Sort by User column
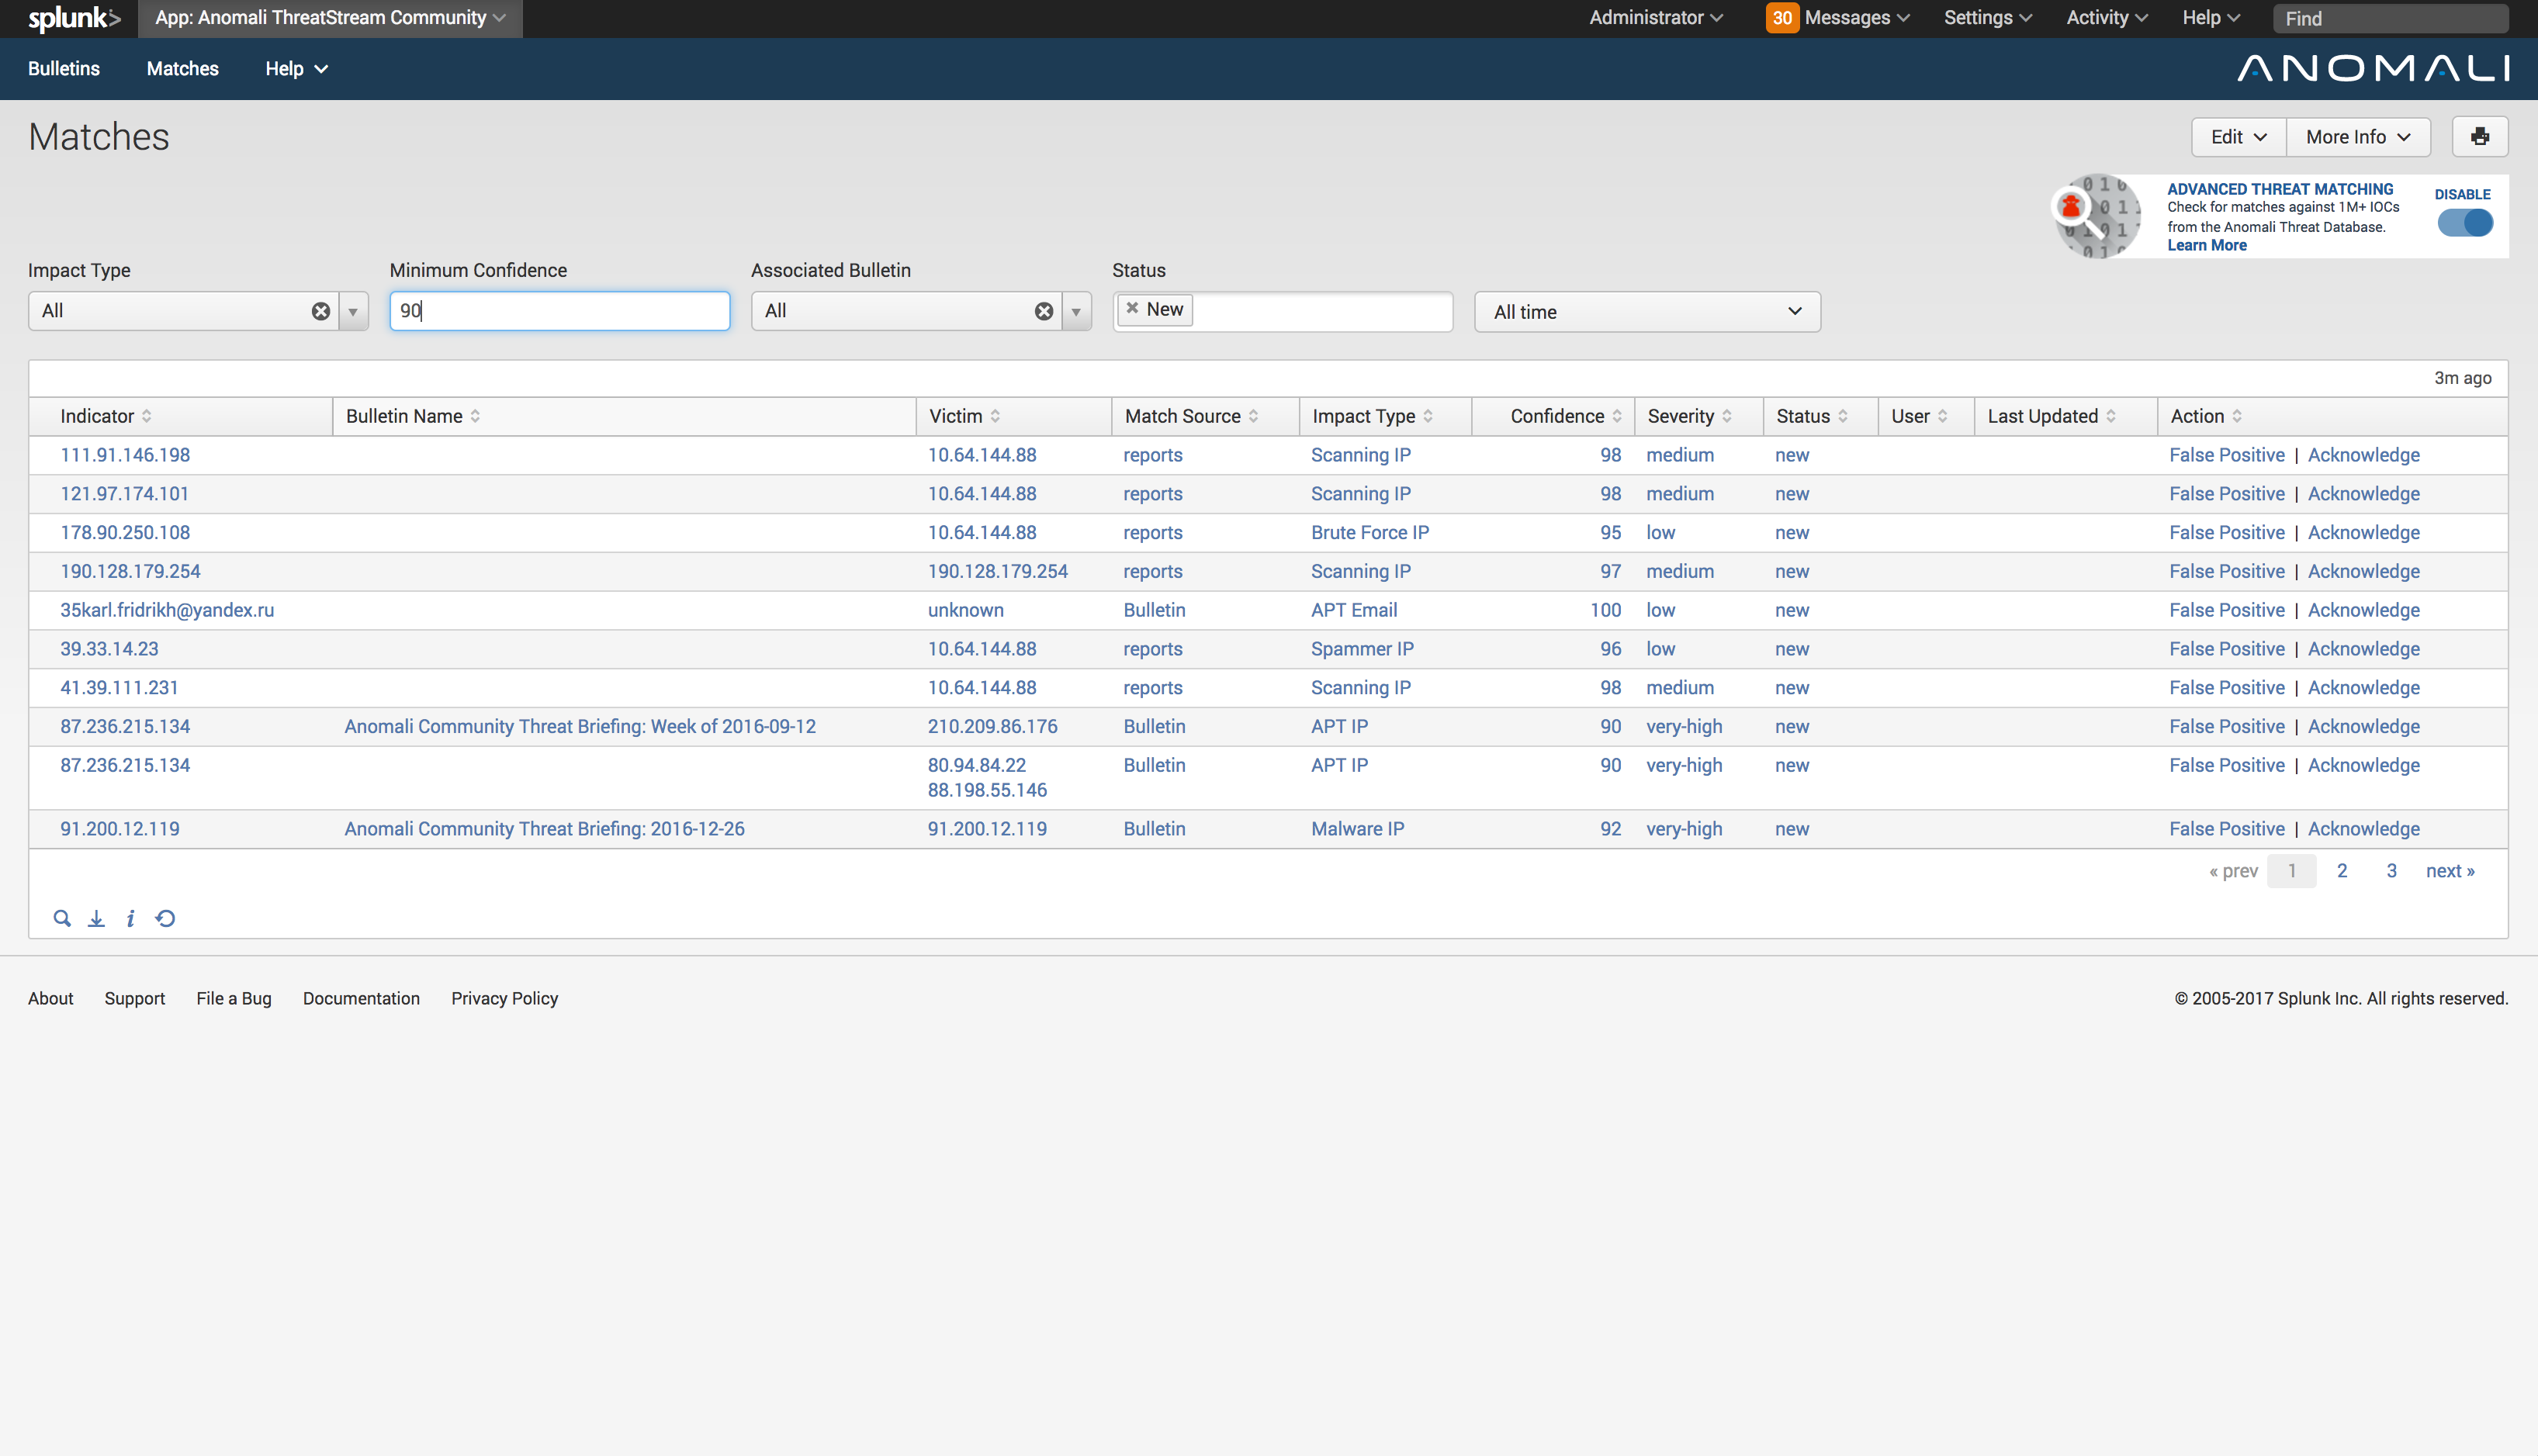Screen dimensions: 2538x1456 click(x=1919, y=416)
